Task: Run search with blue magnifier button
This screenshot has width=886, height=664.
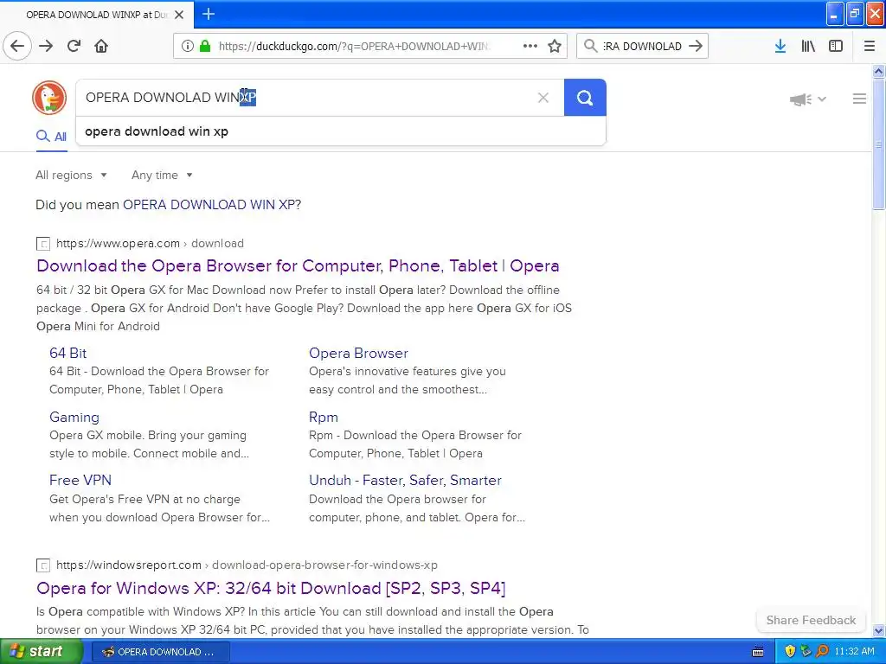Action: pyautogui.click(x=585, y=98)
